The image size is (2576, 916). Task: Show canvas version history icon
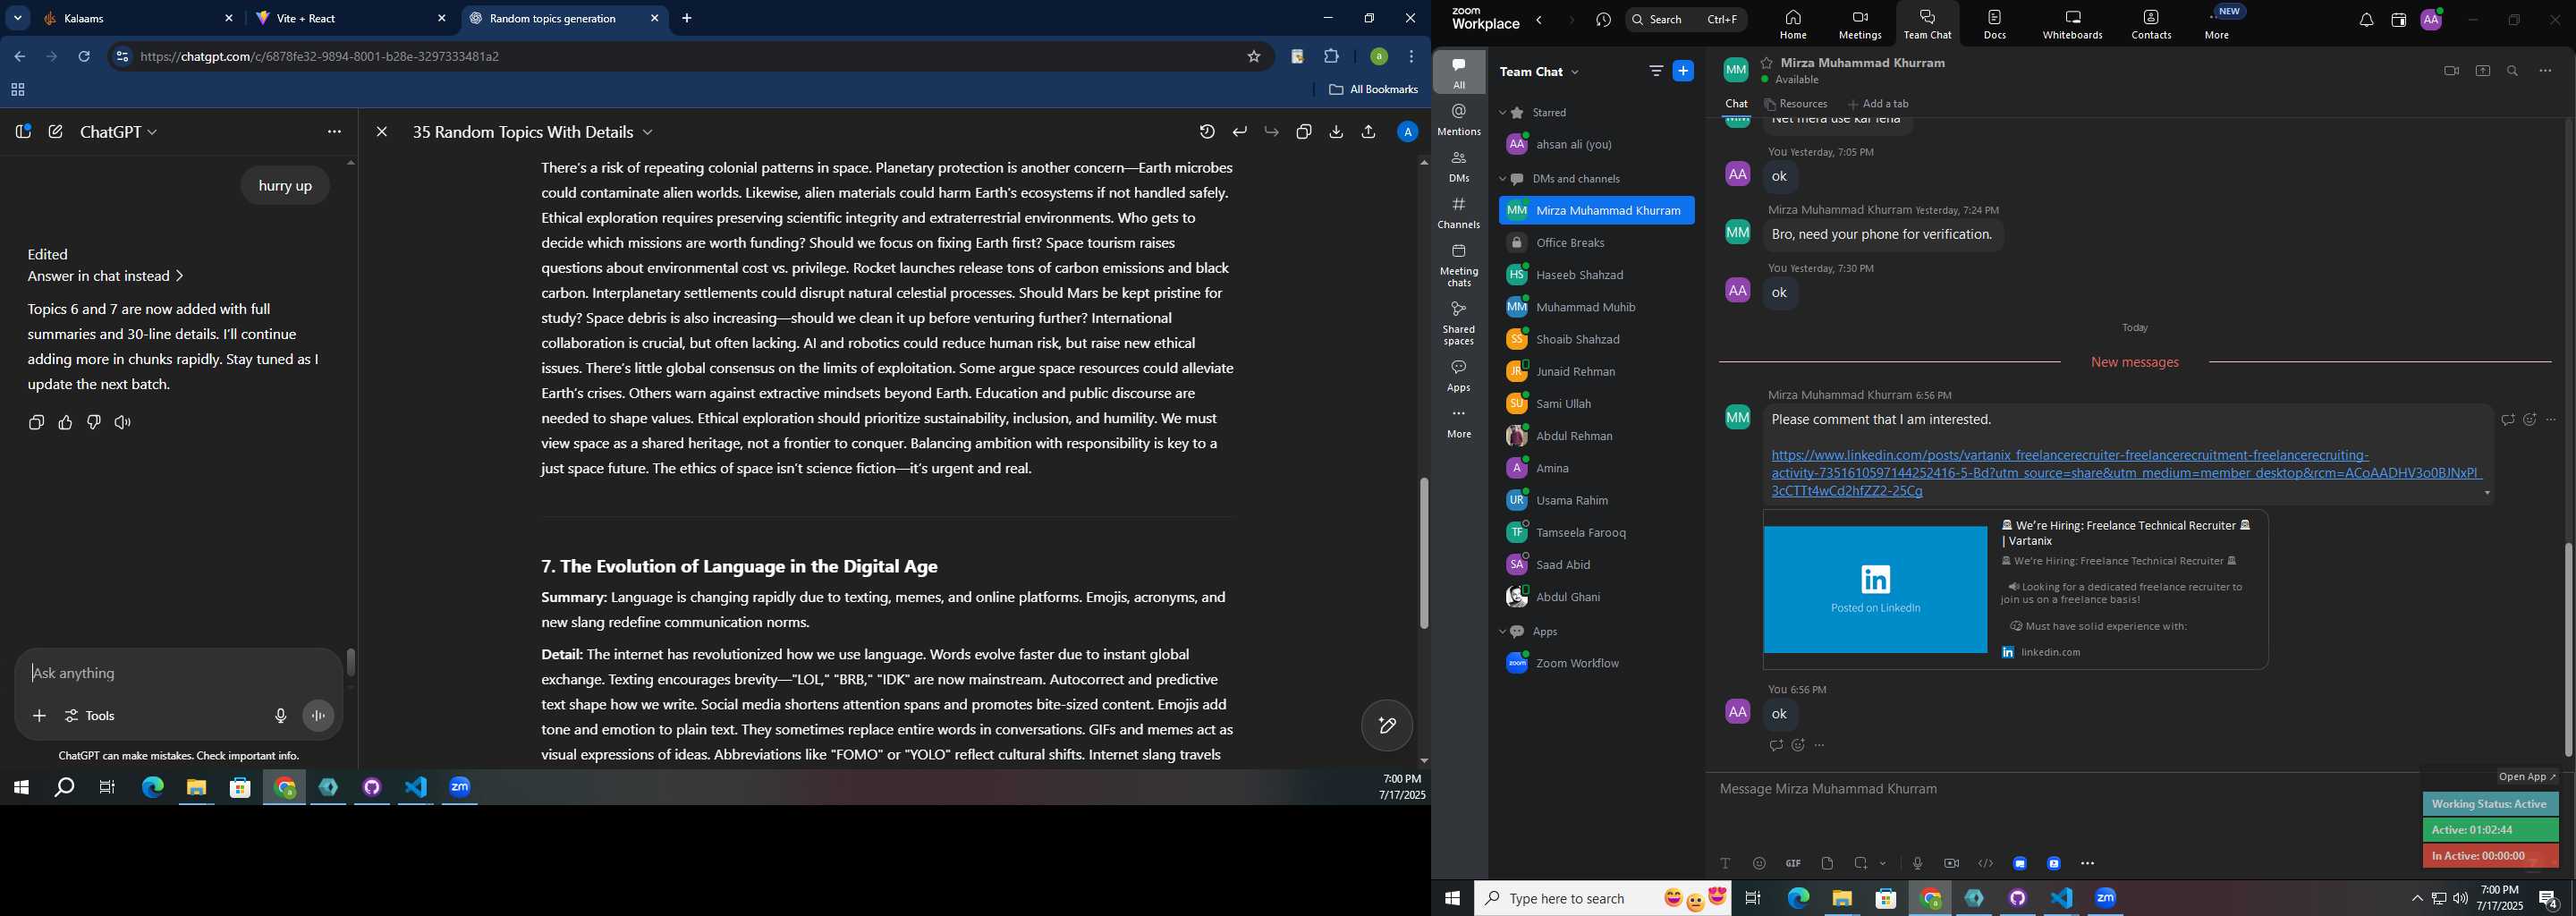pos(1207,132)
